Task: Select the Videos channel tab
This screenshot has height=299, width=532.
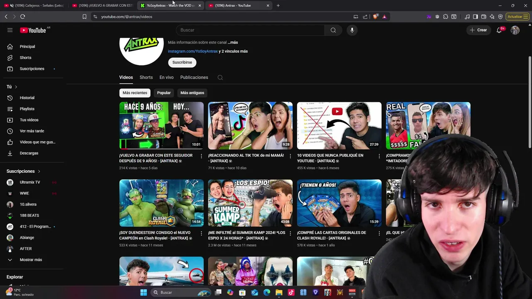Action: (x=126, y=77)
